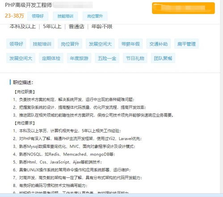
Task: Click the 本科及以上 education requirement
Action: pos(23,26)
